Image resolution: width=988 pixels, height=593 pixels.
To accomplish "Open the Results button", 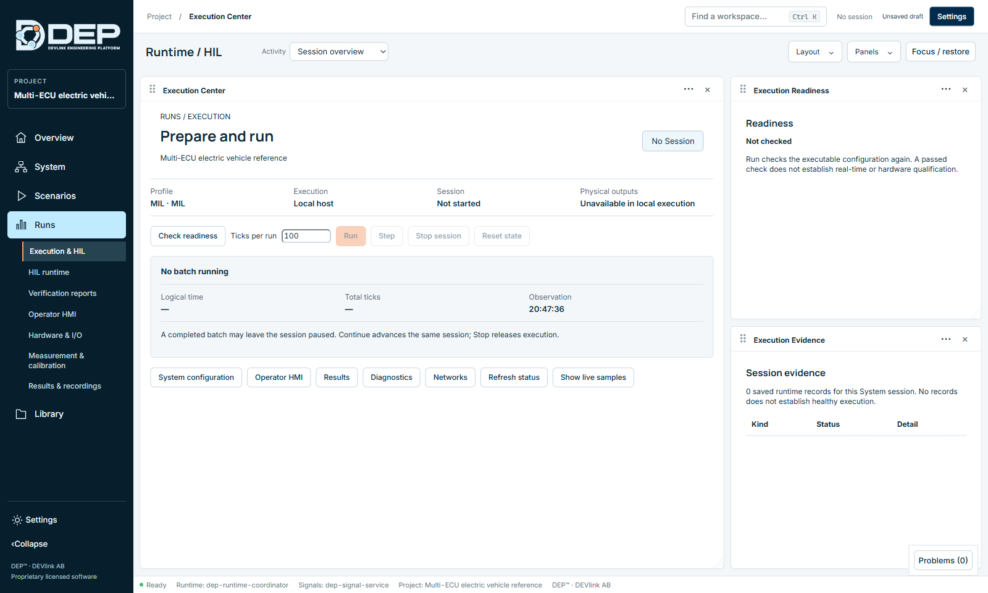I will (337, 377).
